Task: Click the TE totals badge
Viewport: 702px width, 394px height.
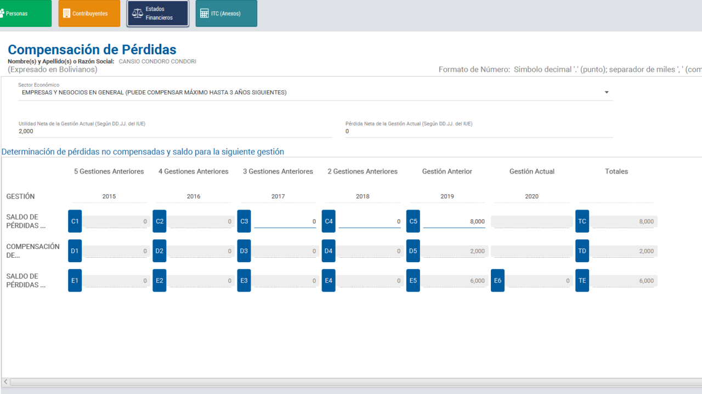Action: [x=582, y=280]
